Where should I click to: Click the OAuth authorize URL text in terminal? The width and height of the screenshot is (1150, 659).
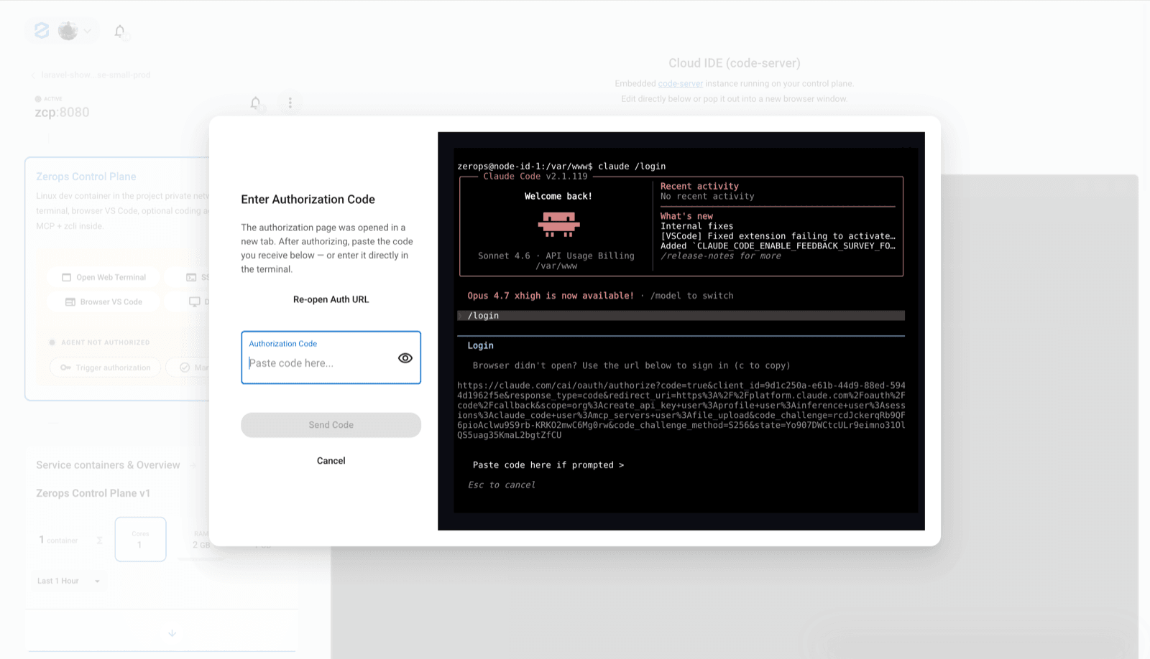681,410
